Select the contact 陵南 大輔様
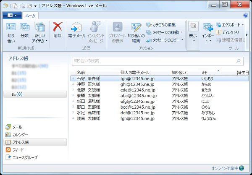The width and height of the screenshot is (252, 175). 88,118
